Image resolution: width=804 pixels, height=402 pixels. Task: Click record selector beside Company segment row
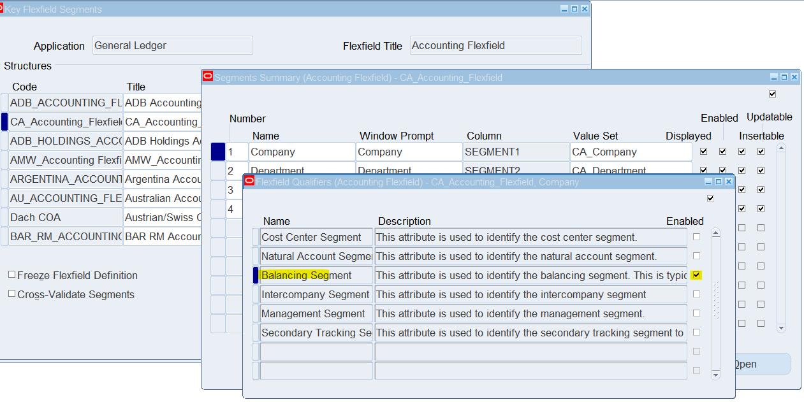[218, 152]
